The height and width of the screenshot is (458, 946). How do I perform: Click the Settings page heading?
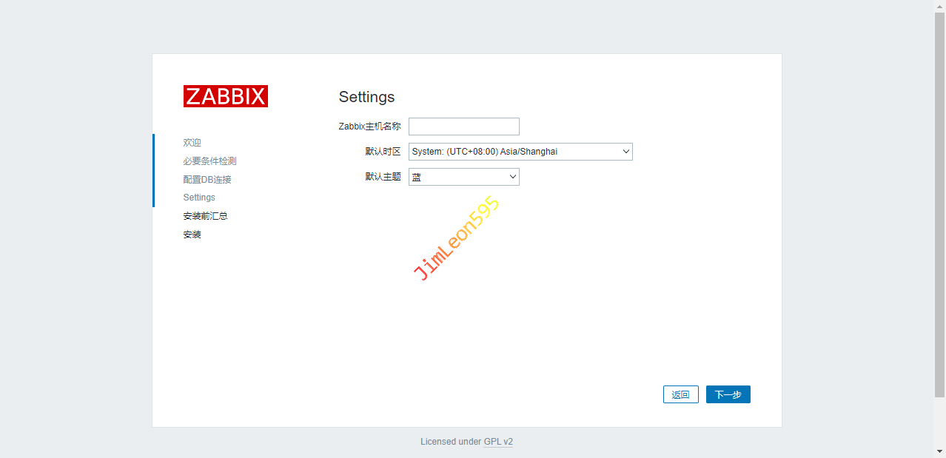[x=366, y=97]
